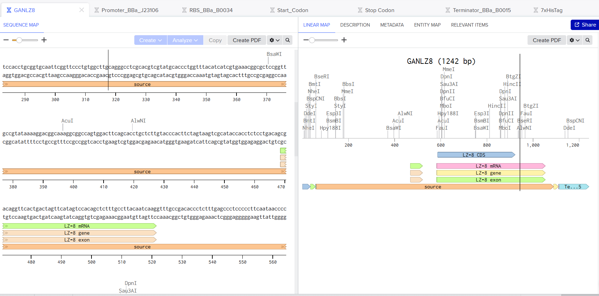Click the Copy button
599x296 pixels.
pos(215,40)
